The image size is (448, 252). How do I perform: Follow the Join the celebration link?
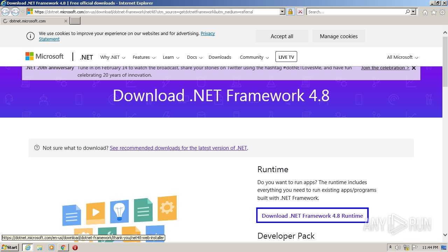pos(385,68)
